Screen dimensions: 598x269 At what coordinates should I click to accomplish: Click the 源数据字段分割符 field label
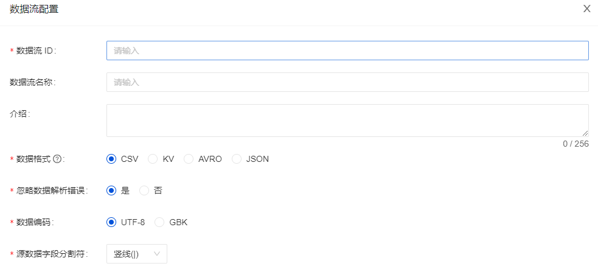52,254
